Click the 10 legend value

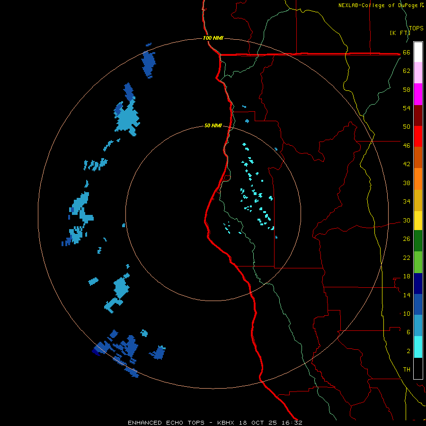point(407,314)
